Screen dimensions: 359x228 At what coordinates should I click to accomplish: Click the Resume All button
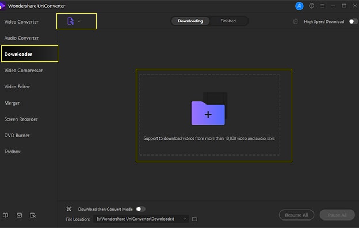click(296, 215)
